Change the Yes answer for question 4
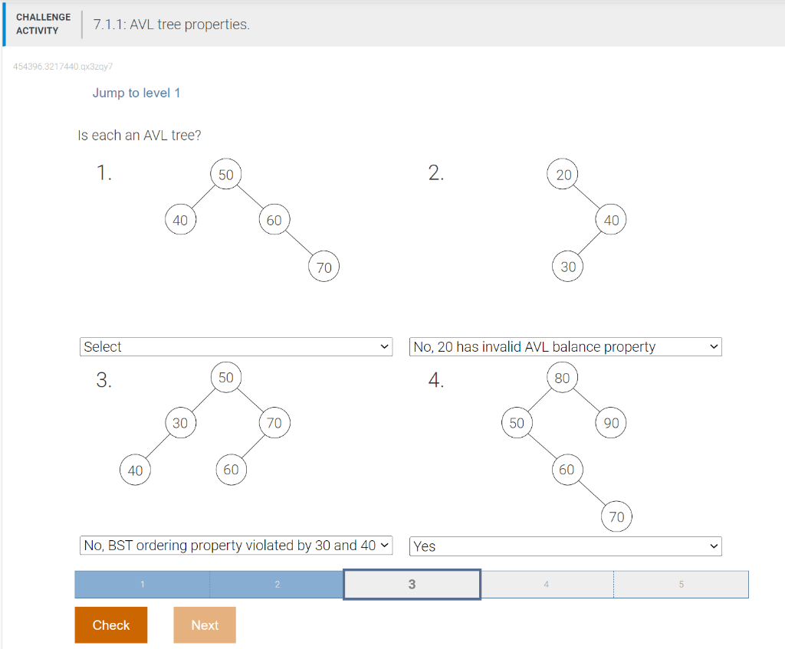785x649 pixels. (x=565, y=546)
